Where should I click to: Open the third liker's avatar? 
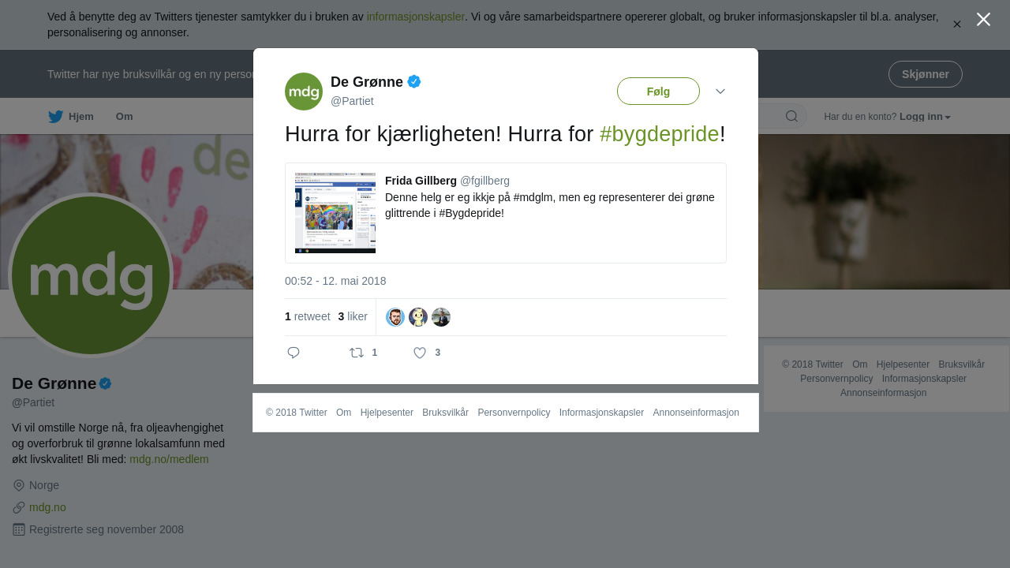(441, 317)
